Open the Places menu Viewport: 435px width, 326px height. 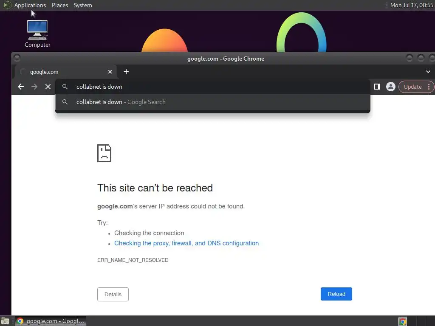60,5
